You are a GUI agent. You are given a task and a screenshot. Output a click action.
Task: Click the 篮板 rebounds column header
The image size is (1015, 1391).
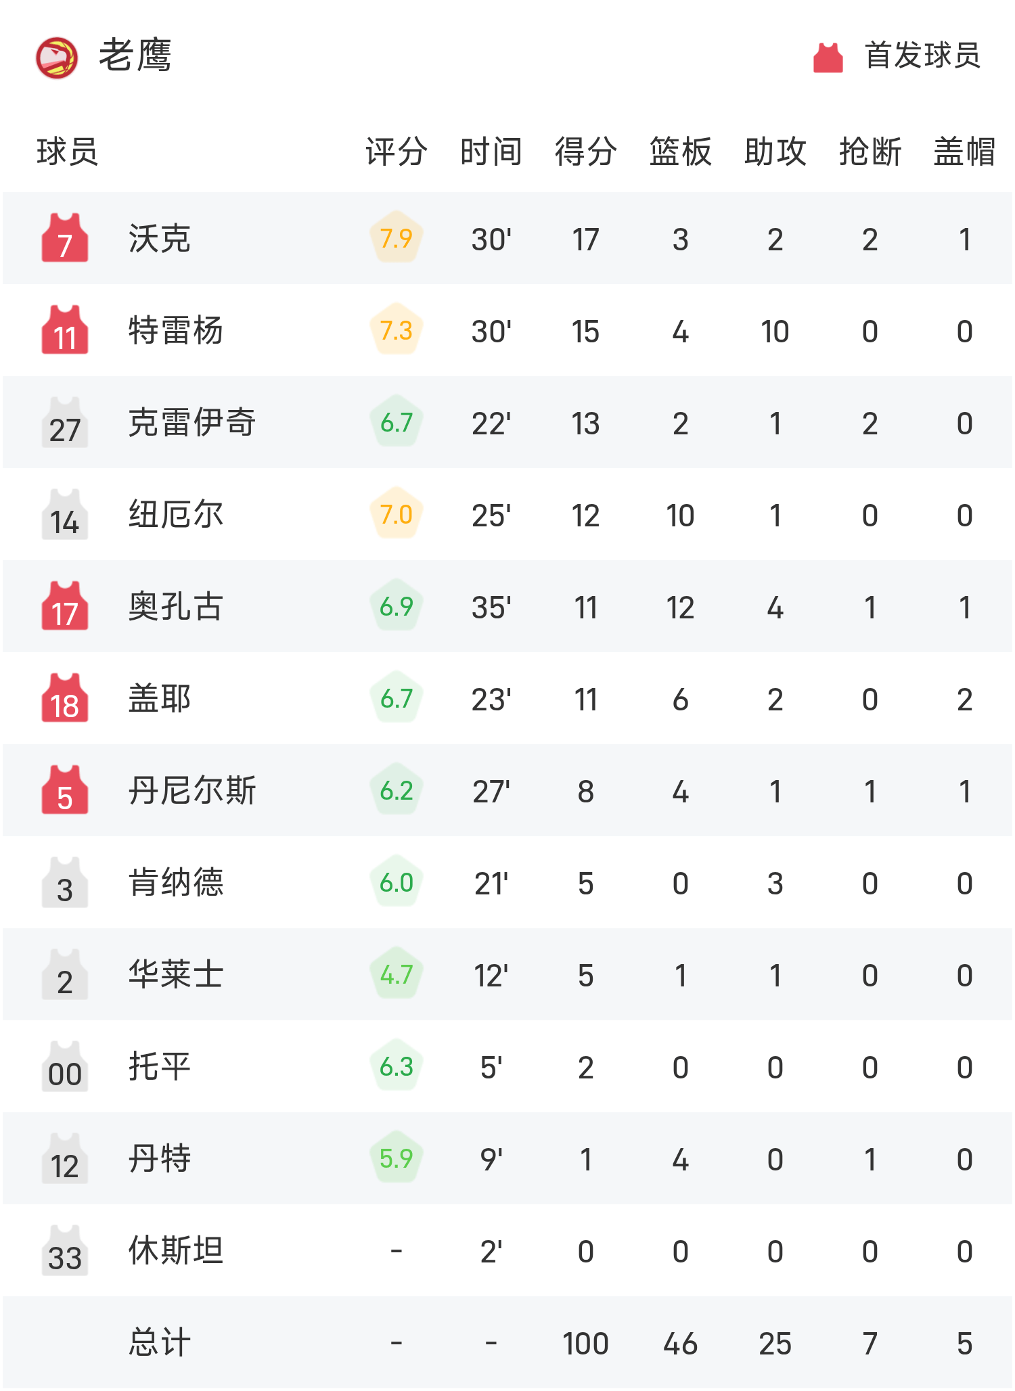680,152
